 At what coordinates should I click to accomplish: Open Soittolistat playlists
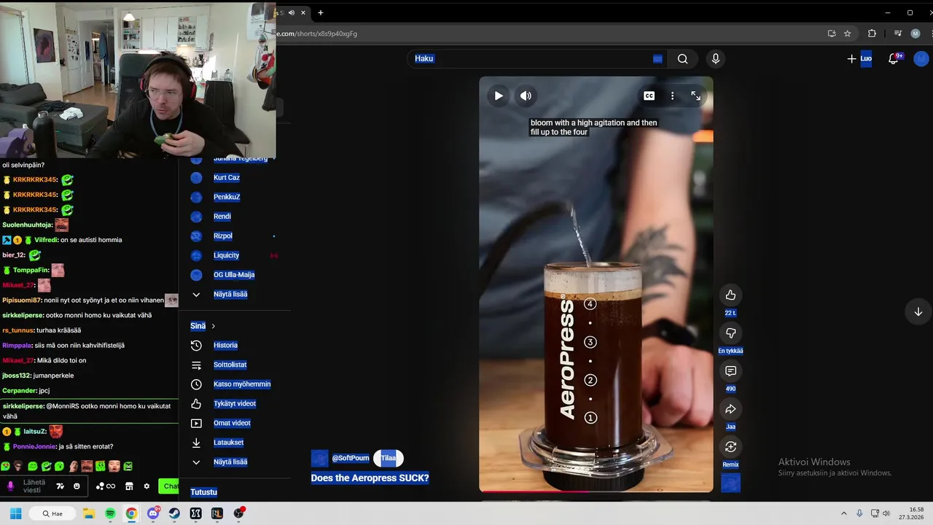tap(230, 365)
